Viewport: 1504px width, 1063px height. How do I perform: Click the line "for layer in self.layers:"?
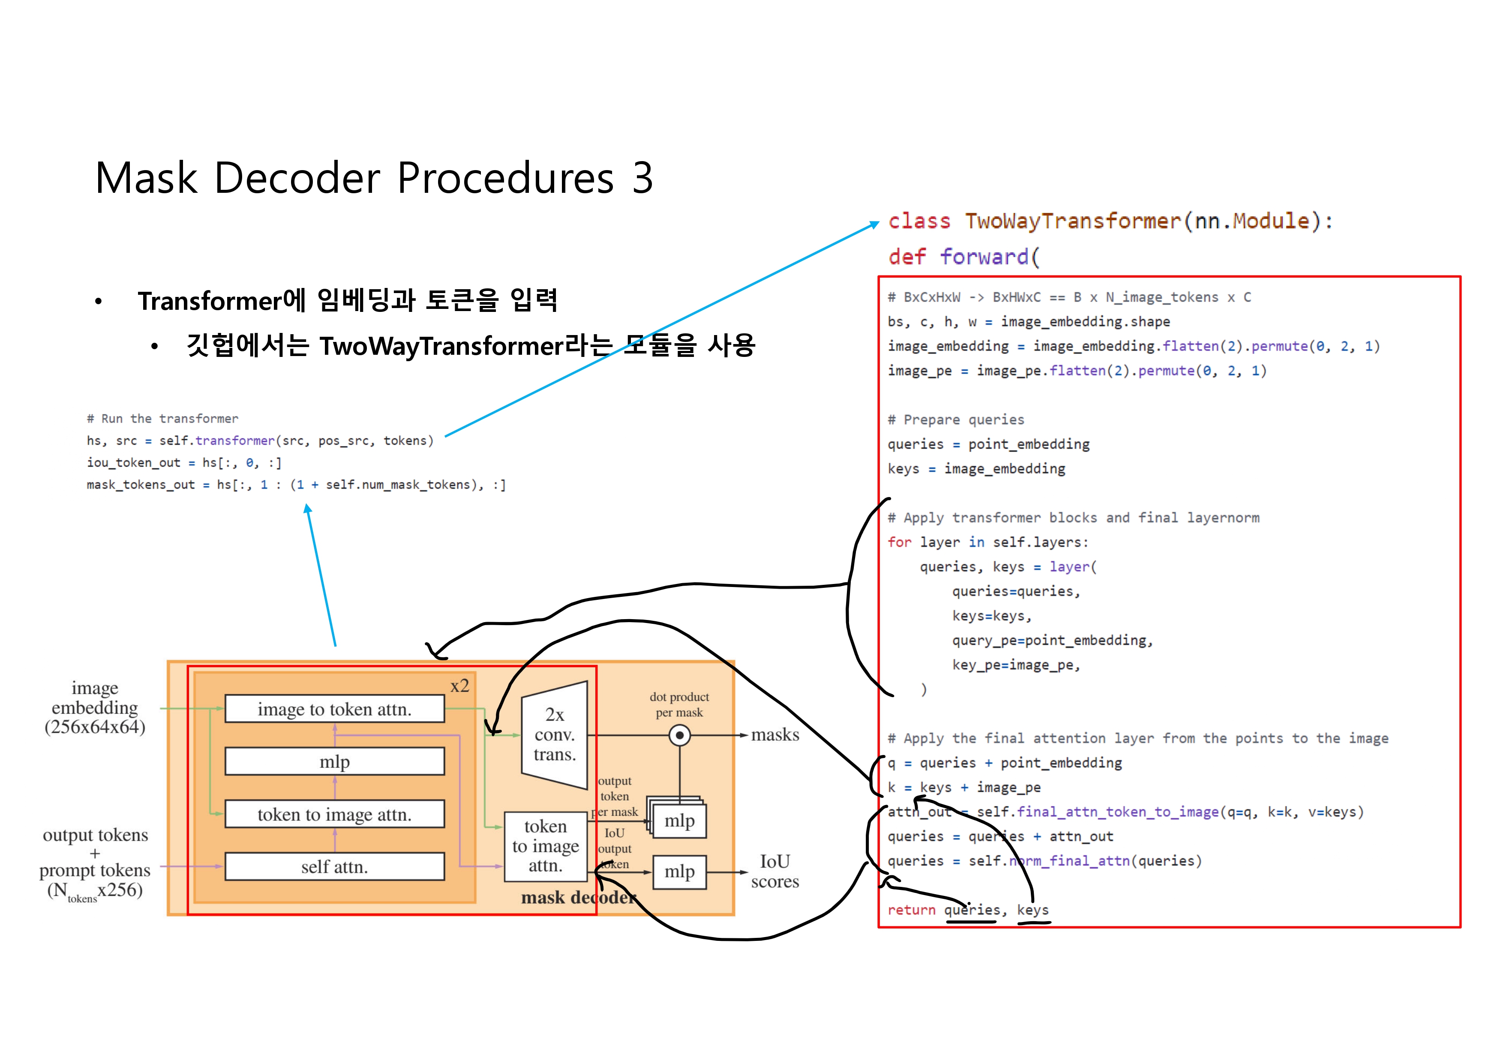988,542
